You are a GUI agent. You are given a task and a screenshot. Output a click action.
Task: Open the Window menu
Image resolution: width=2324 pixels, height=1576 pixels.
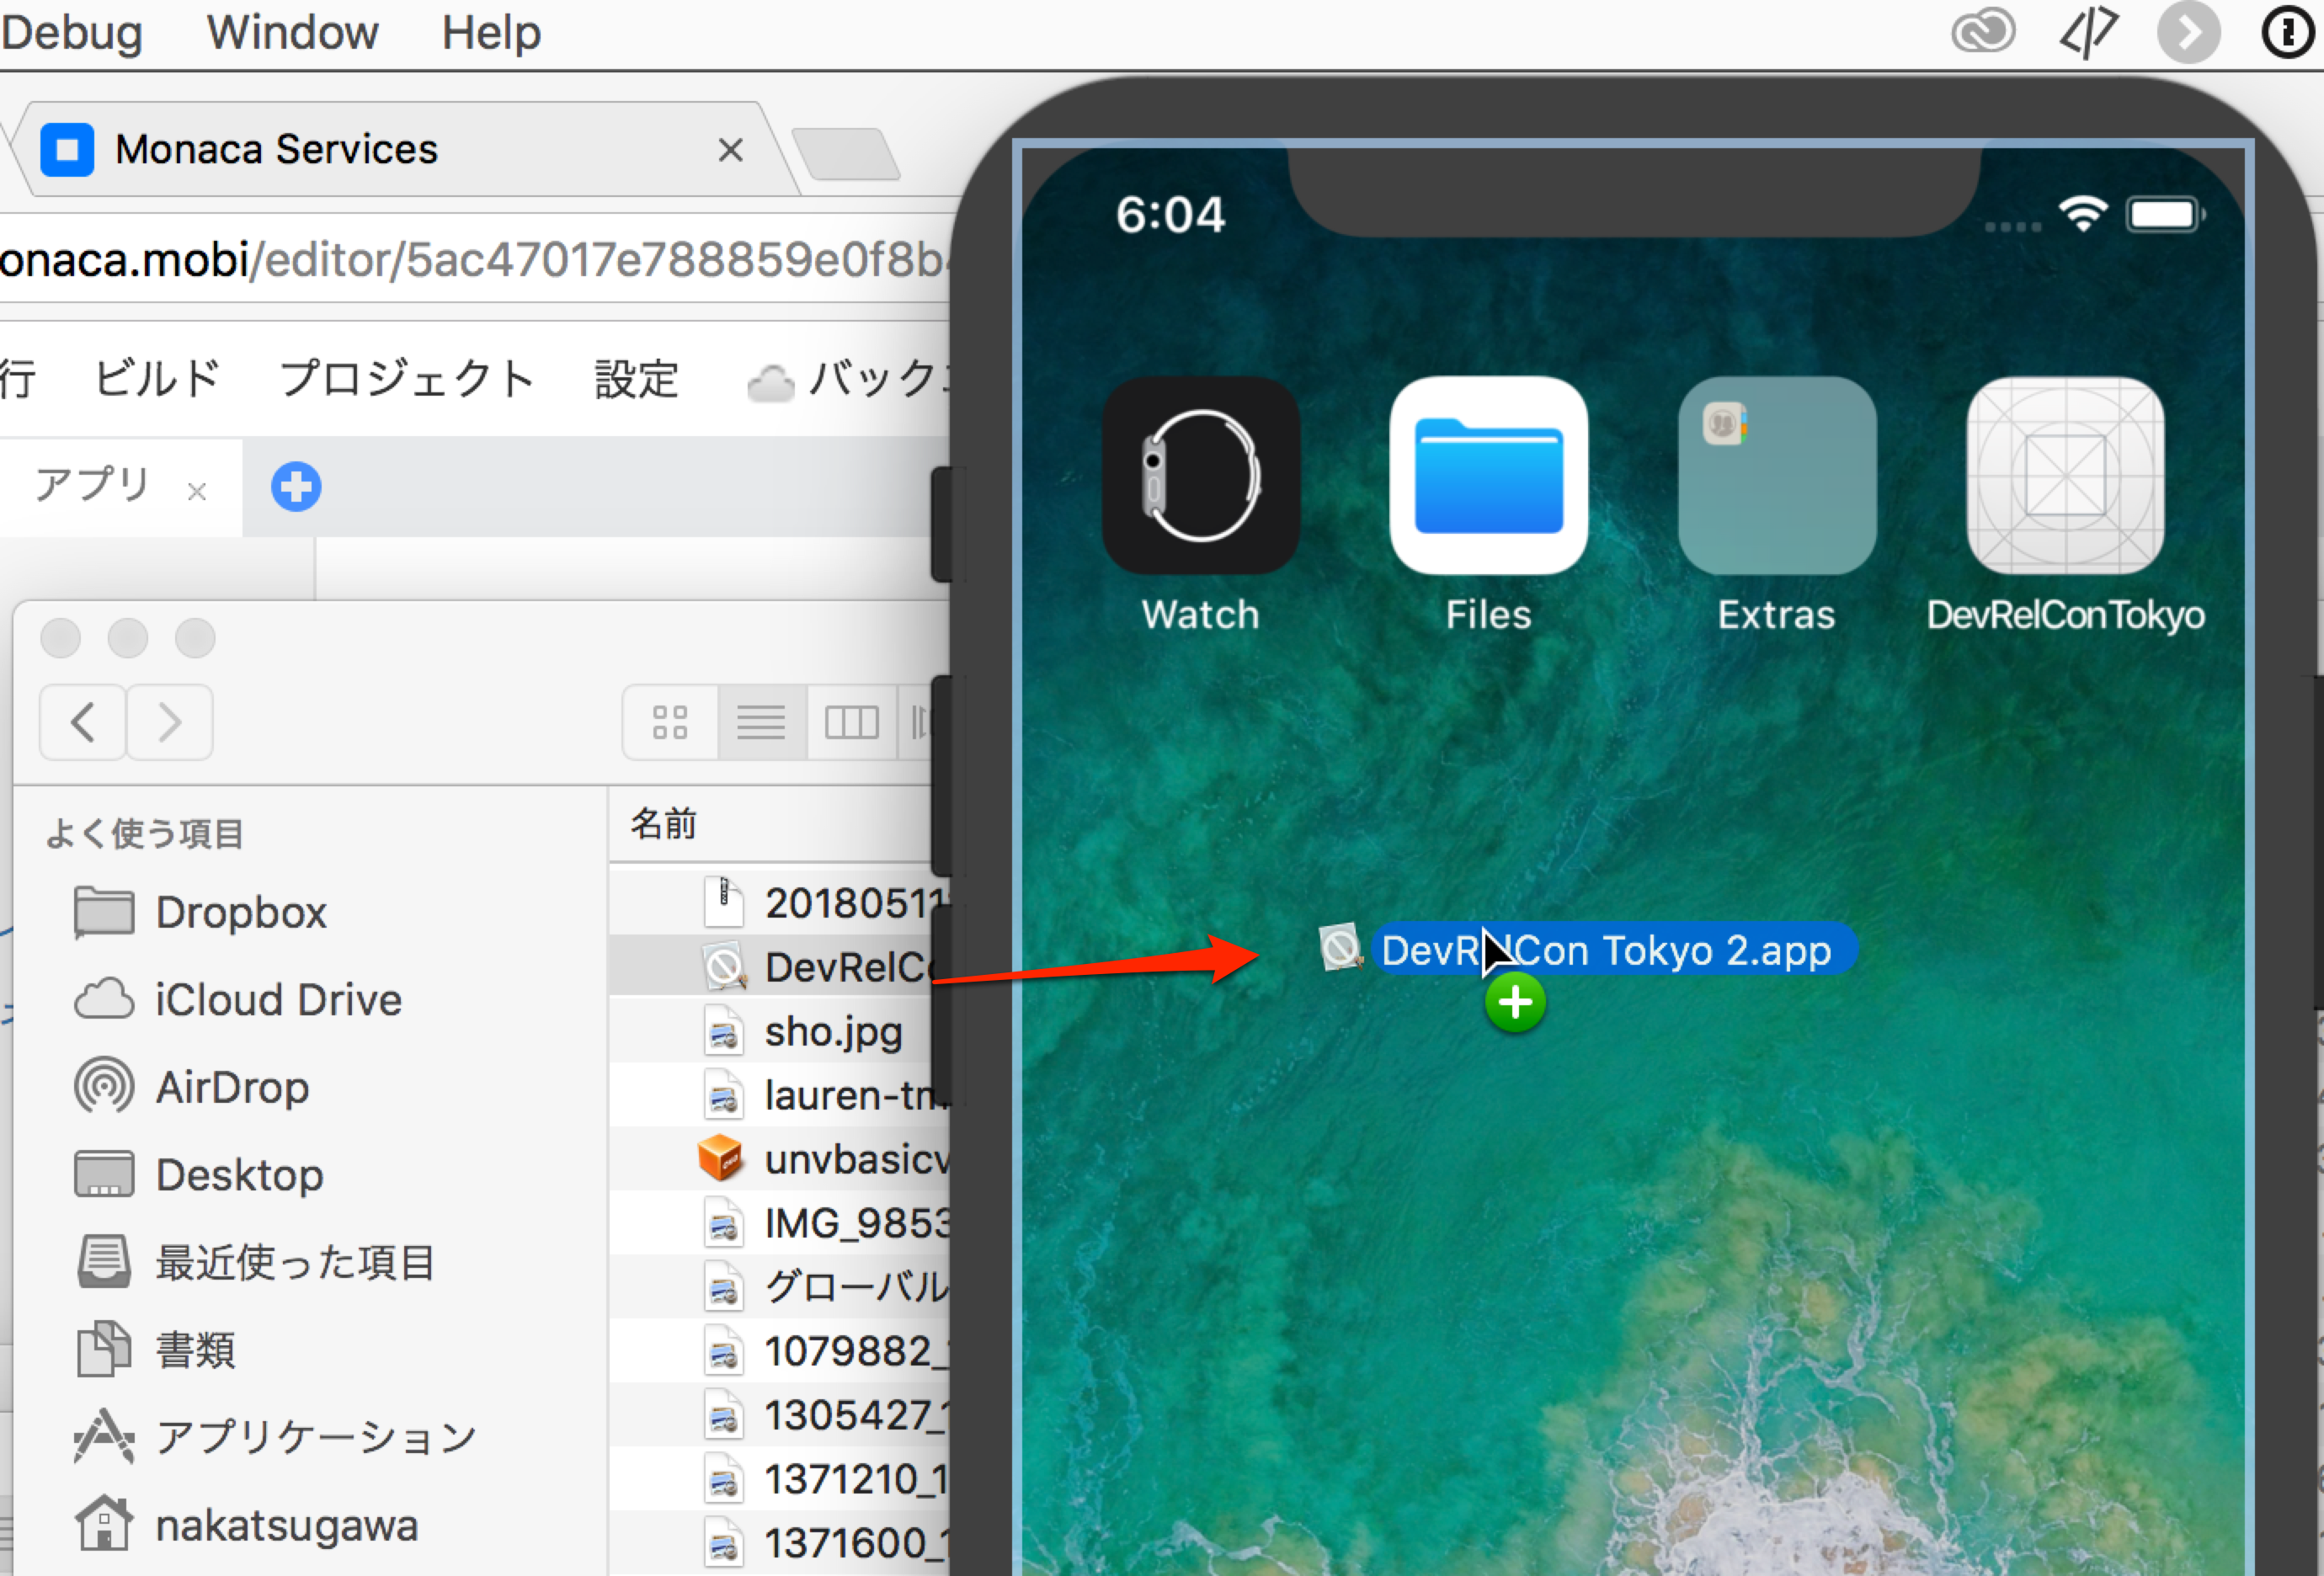coord(292,32)
